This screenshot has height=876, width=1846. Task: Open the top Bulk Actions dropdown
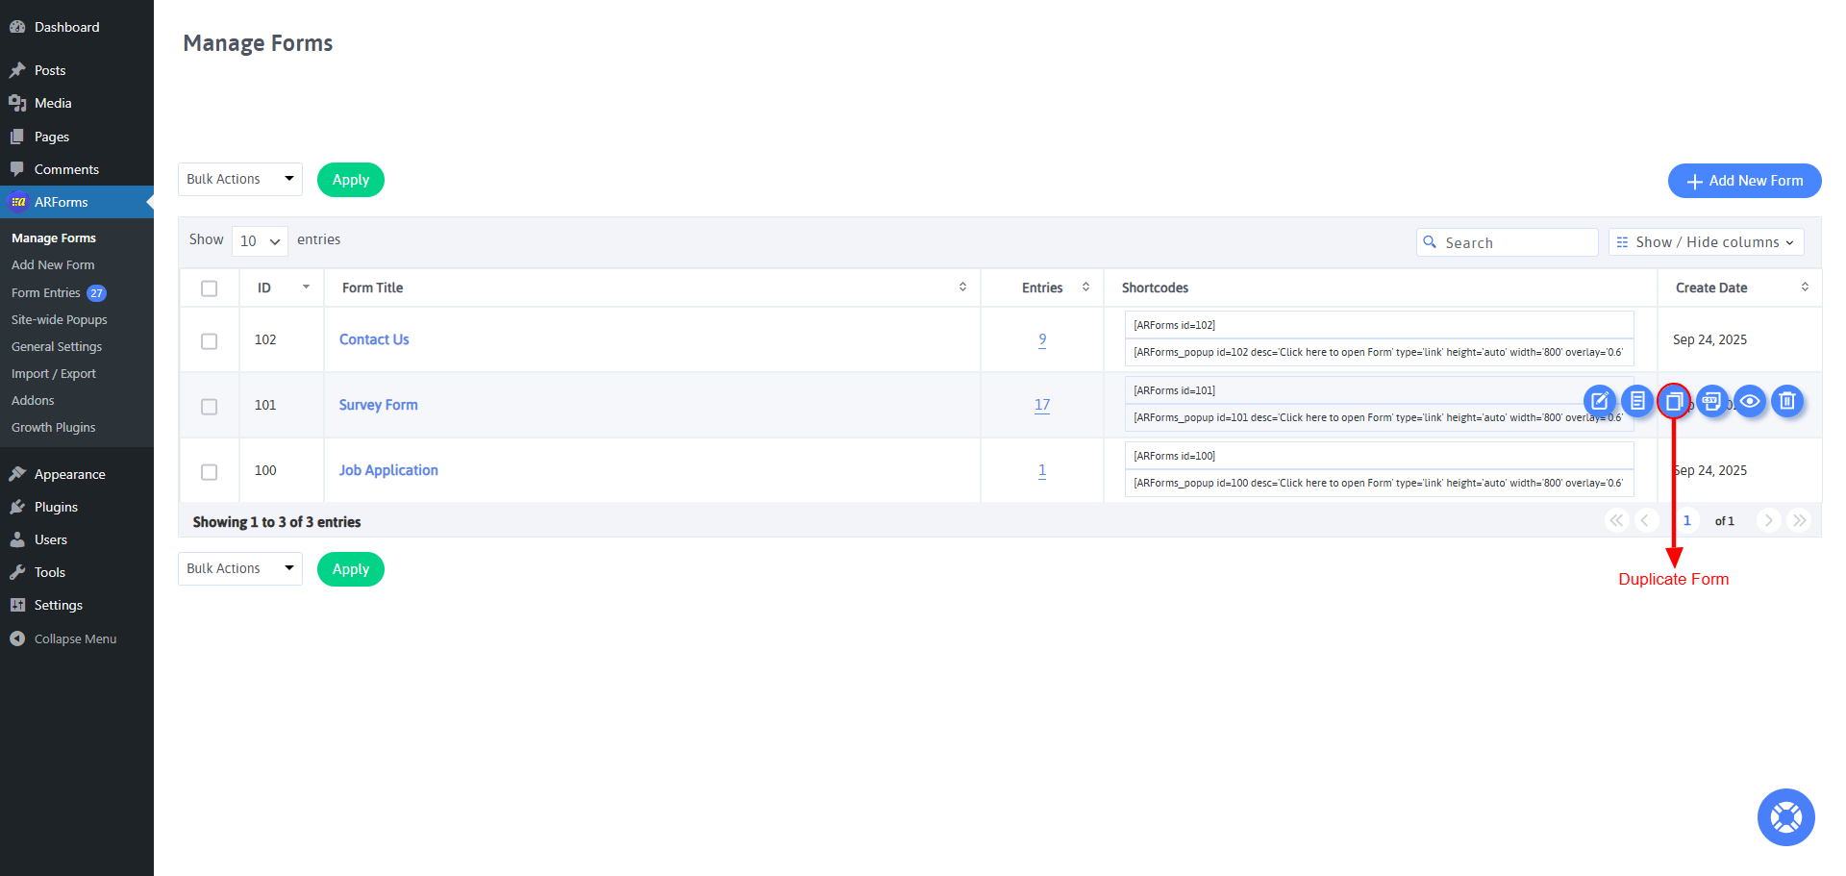240,180
